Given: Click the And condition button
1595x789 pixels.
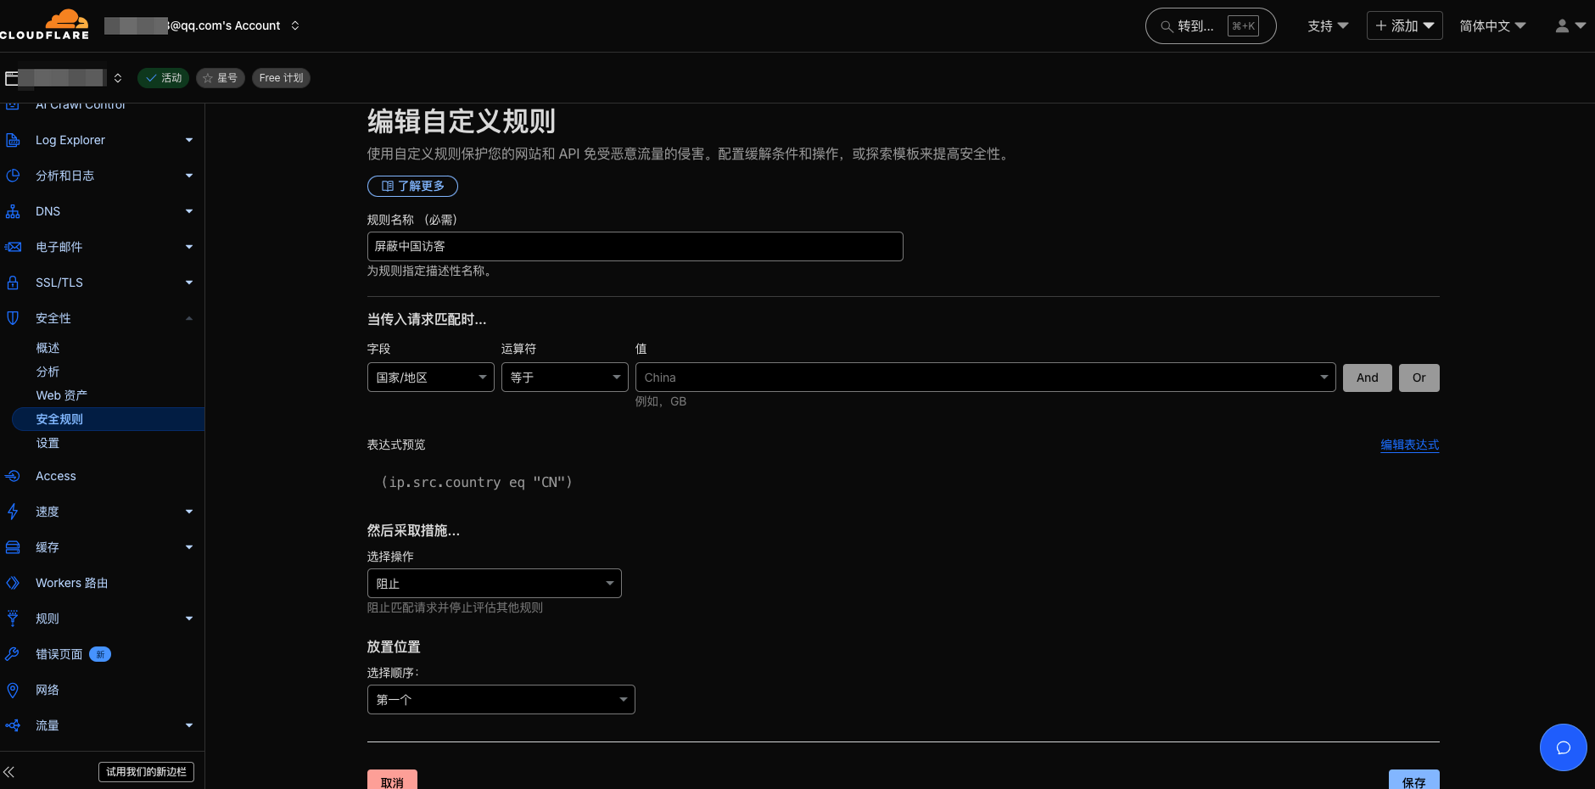Looking at the screenshot, I should [x=1367, y=378].
